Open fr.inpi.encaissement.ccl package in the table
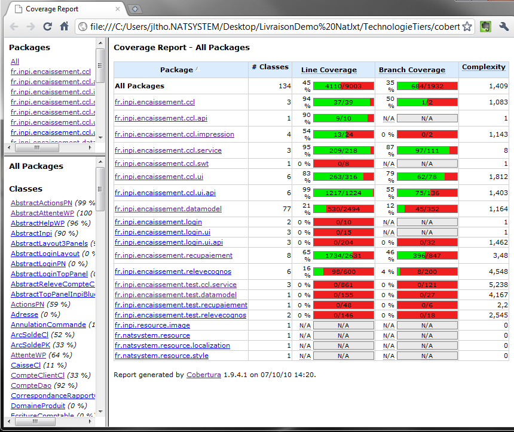 pos(154,102)
